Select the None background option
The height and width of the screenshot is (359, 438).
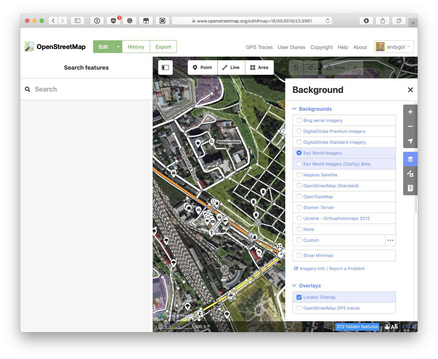click(344, 229)
